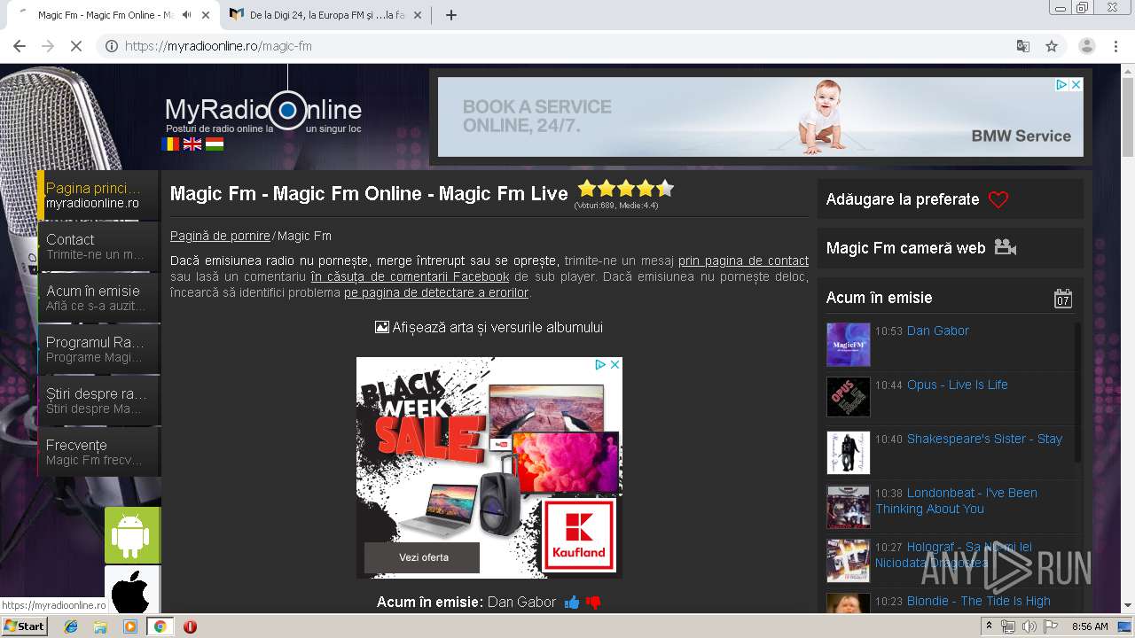Viewport: 1135px width, 638px height.
Task: Open 'Londonbeat - I've Been Thinking About You'
Action: pos(956,501)
